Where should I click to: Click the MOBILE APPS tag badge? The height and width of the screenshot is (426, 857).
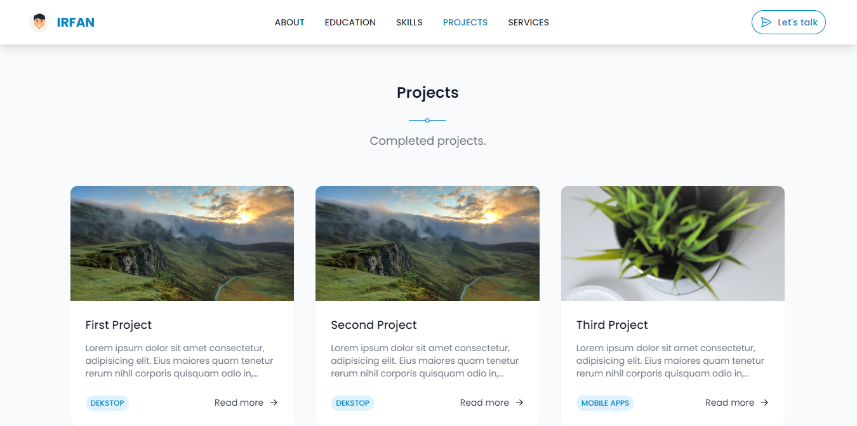605,403
